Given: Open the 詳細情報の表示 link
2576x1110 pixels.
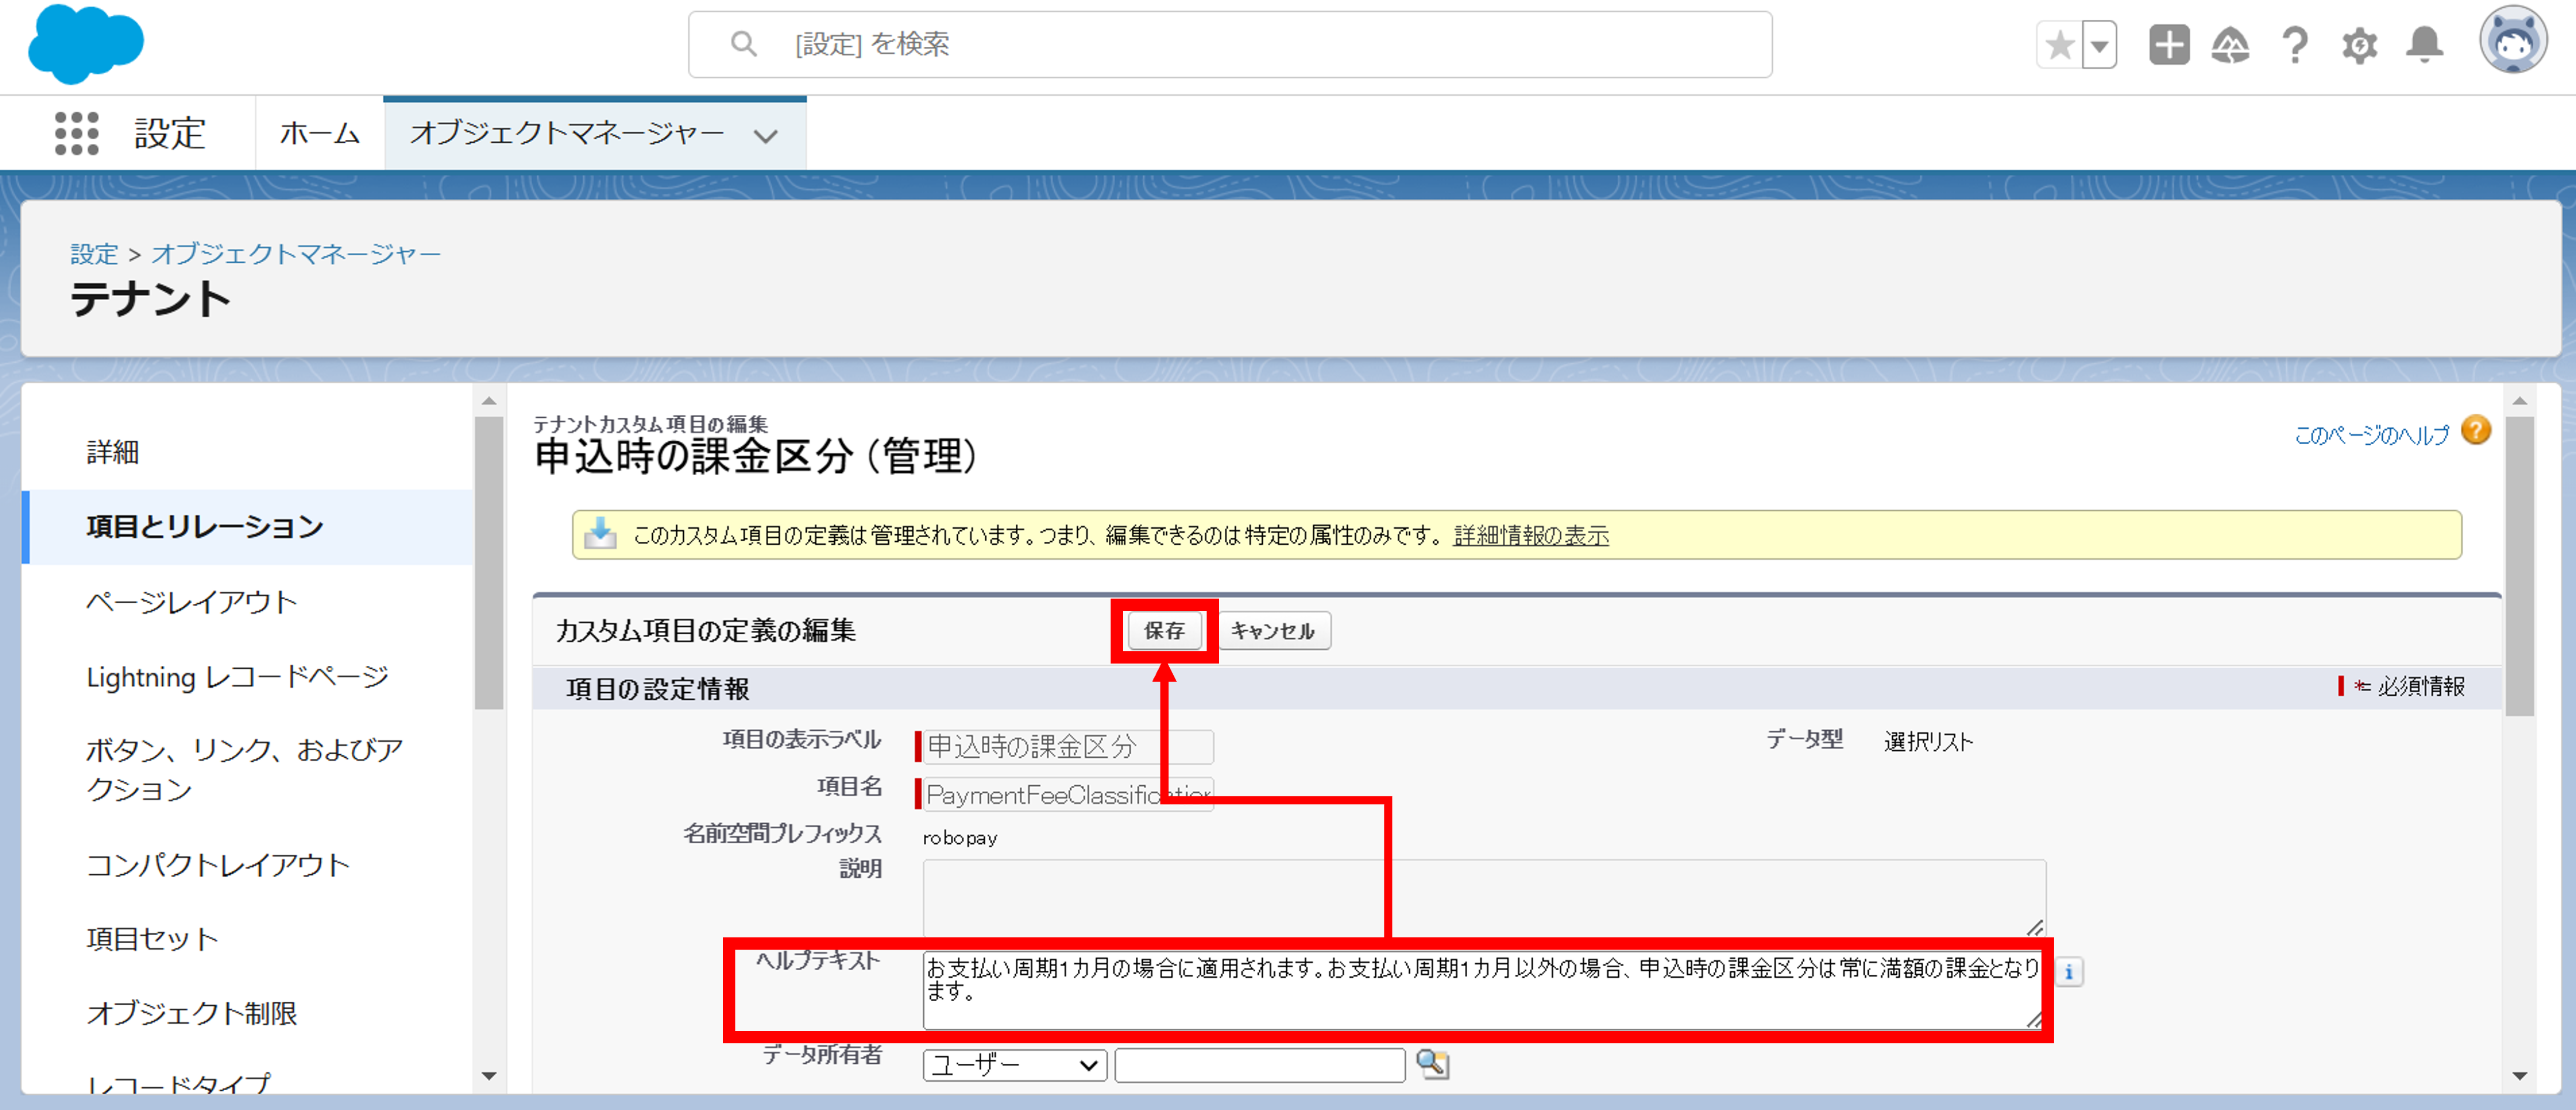Looking at the screenshot, I should pyautogui.click(x=1531, y=535).
